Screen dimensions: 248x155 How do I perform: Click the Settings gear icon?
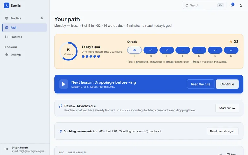click(x=7, y=55)
